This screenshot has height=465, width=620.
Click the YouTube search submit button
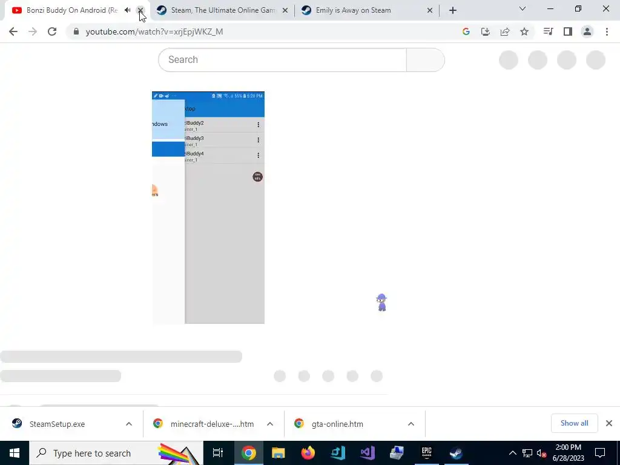point(426,60)
